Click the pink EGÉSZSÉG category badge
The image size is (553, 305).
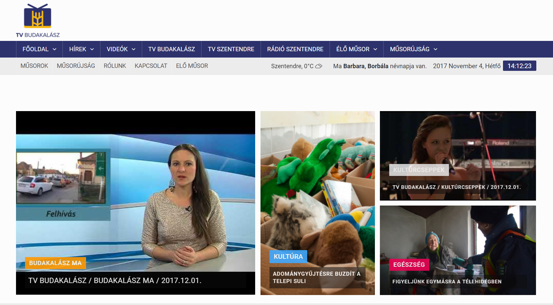pyautogui.click(x=409, y=265)
